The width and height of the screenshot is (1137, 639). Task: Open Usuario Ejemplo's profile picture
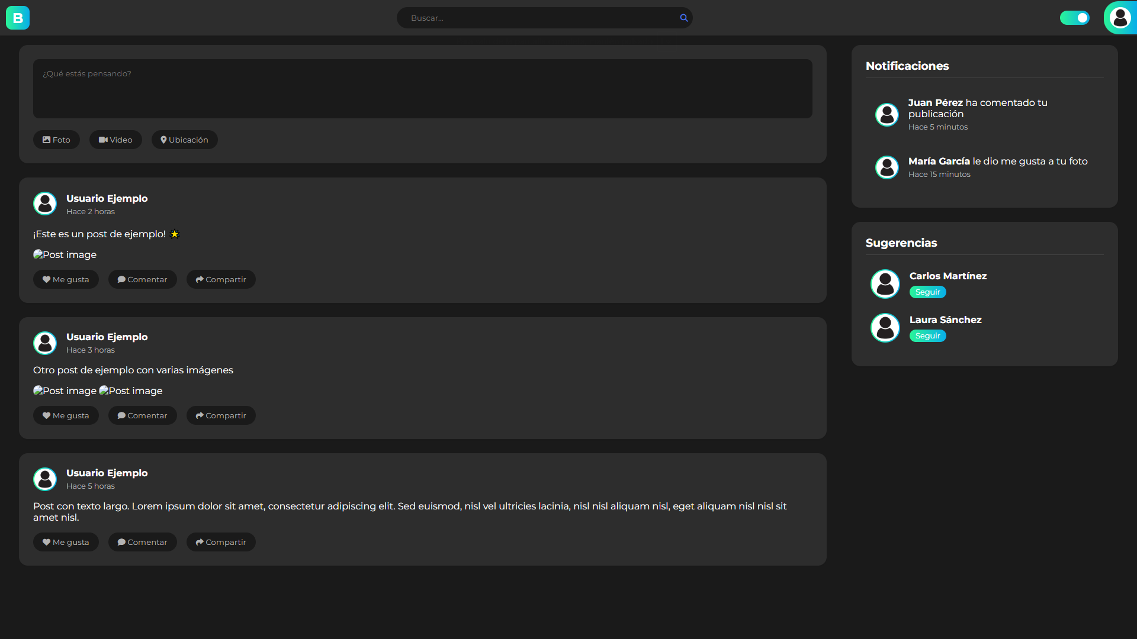tap(44, 204)
